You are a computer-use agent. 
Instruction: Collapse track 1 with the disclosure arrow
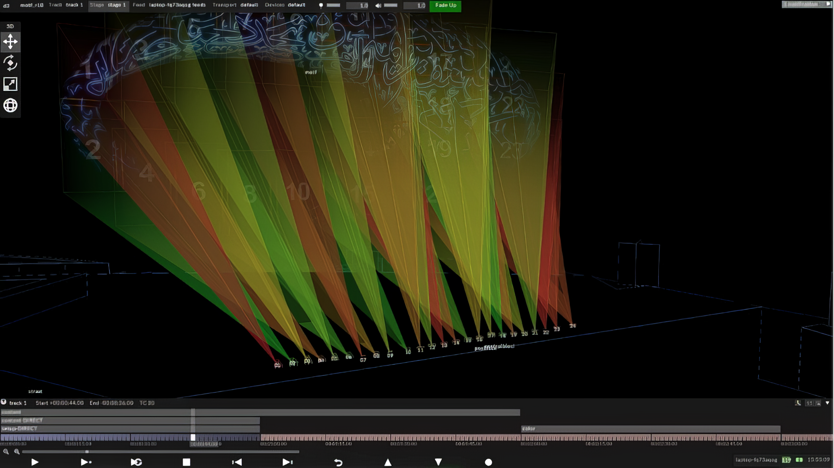[x=4, y=402]
